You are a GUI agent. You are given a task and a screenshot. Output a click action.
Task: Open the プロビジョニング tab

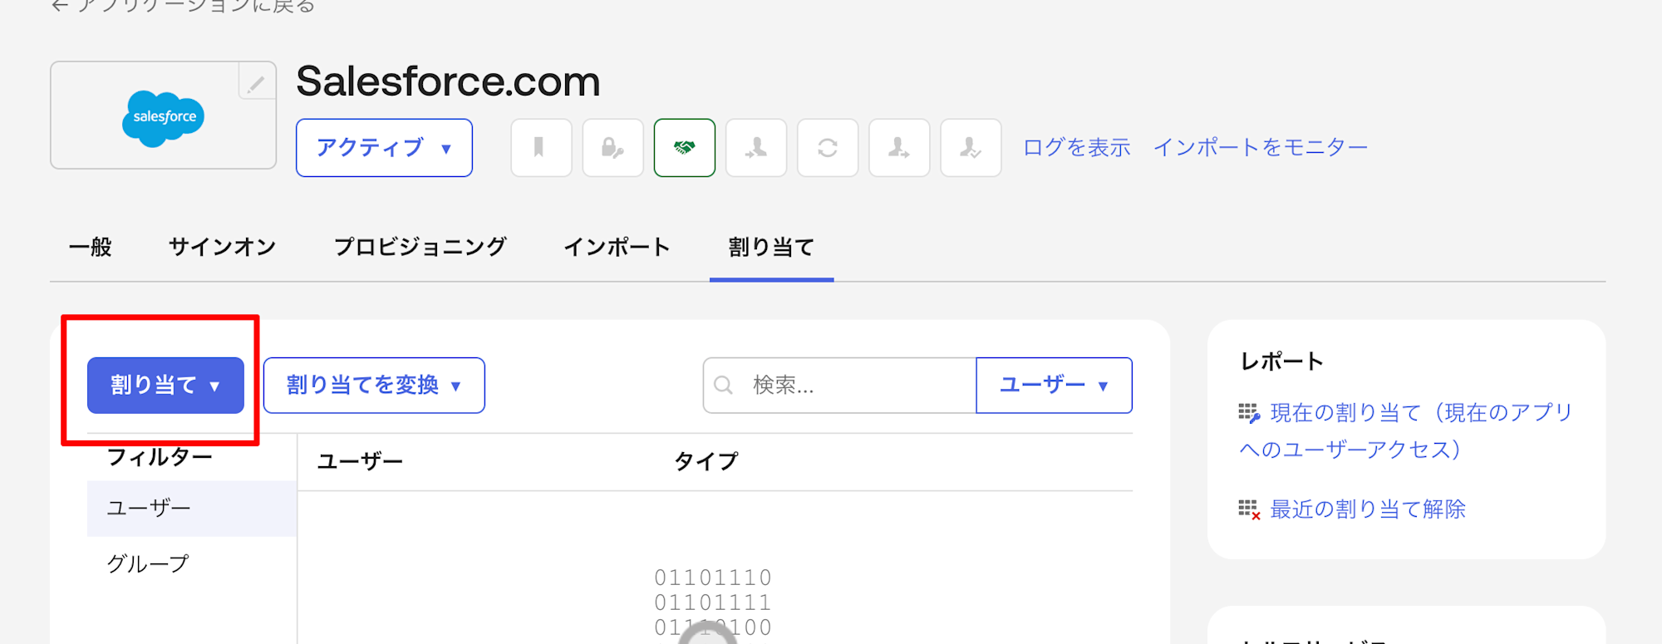(420, 247)
